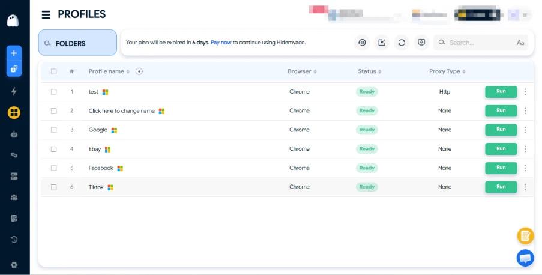542x275 pixels.
Task: Click the # column header
Action: pyautogui.click(x=71, y=71)
